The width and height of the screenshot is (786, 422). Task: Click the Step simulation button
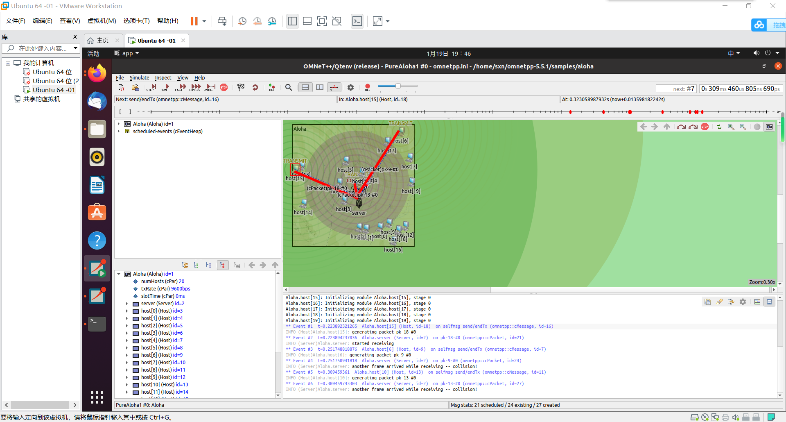pos(151,87)
